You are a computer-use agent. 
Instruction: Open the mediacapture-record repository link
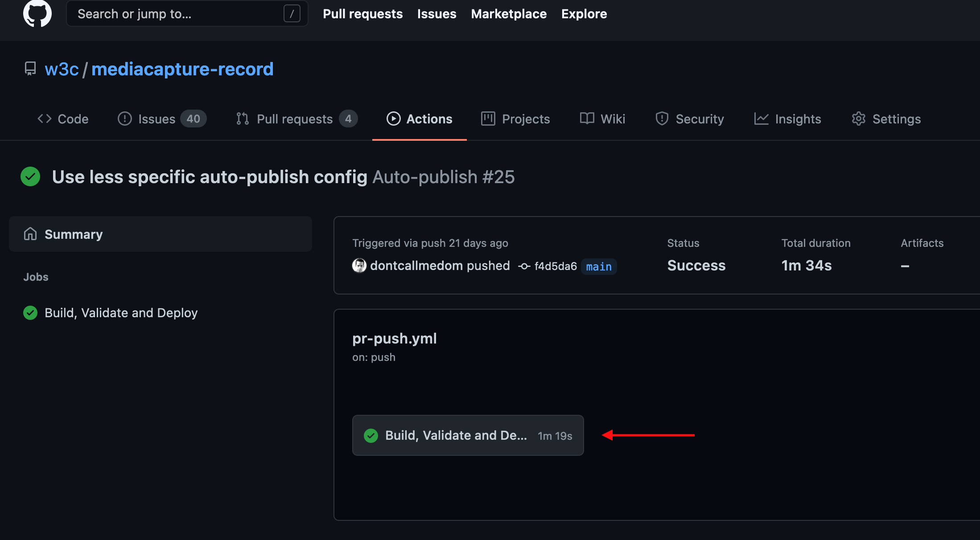[182, 69]
